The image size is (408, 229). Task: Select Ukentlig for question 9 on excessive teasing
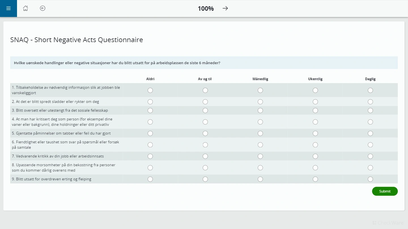[315, 179]
